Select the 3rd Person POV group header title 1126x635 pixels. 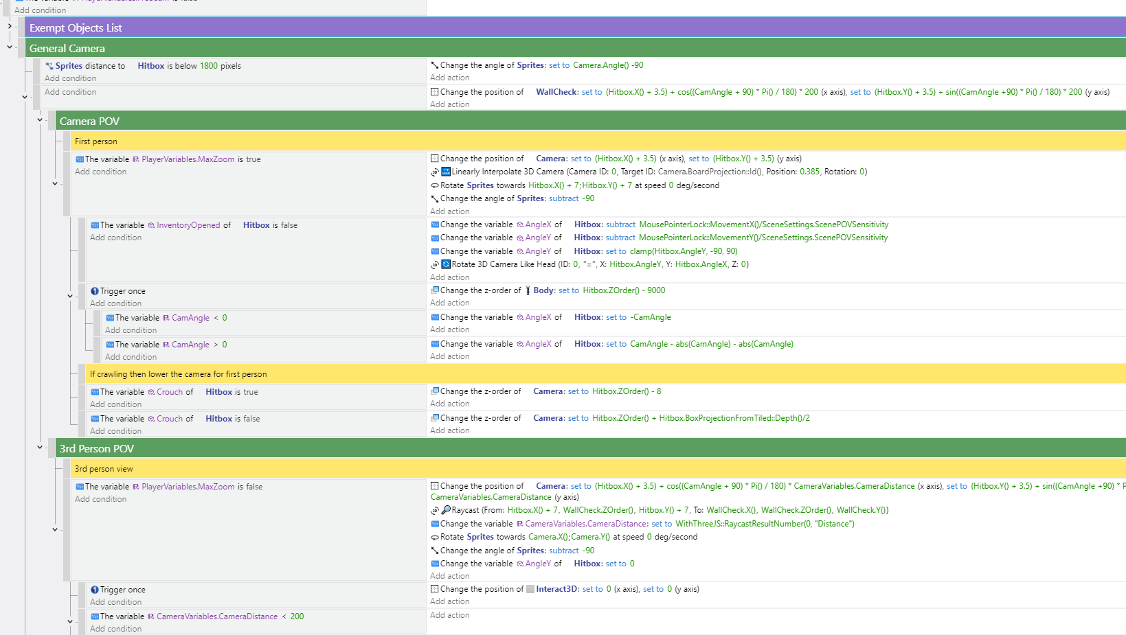[x=97, y=449]
